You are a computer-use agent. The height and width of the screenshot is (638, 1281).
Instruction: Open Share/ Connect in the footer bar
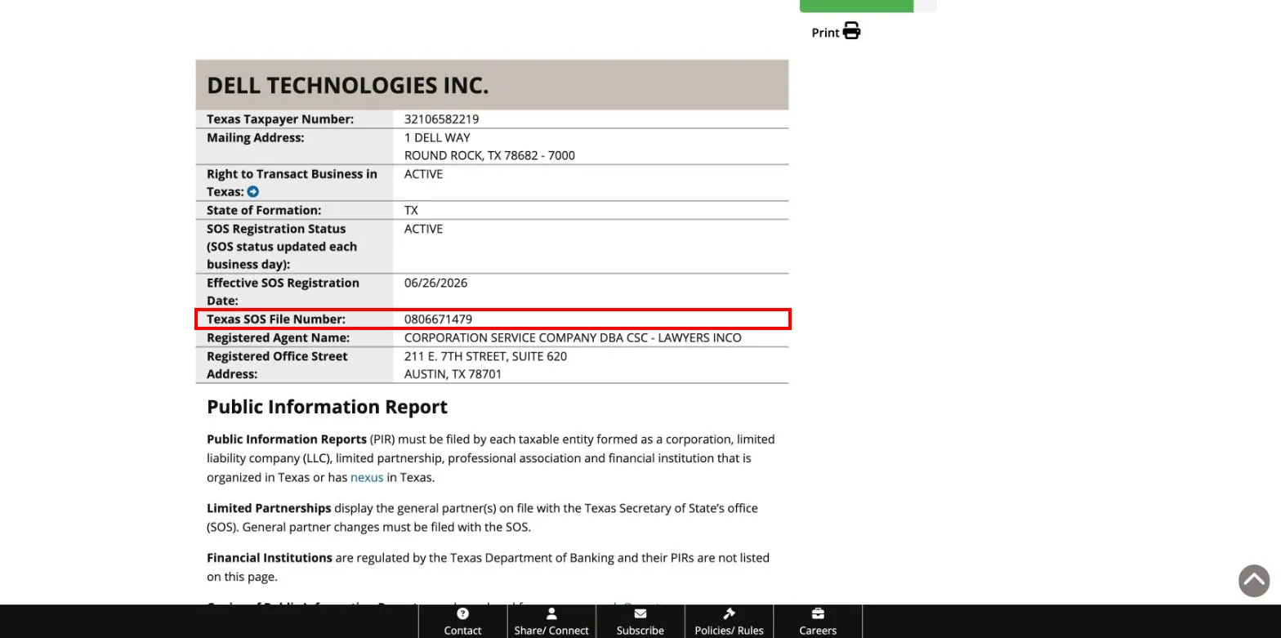point(551,622)
